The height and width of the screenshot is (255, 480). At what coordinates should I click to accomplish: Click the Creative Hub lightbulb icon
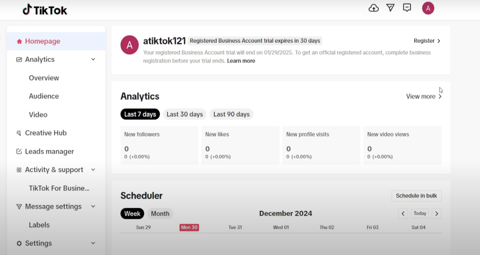19,133
